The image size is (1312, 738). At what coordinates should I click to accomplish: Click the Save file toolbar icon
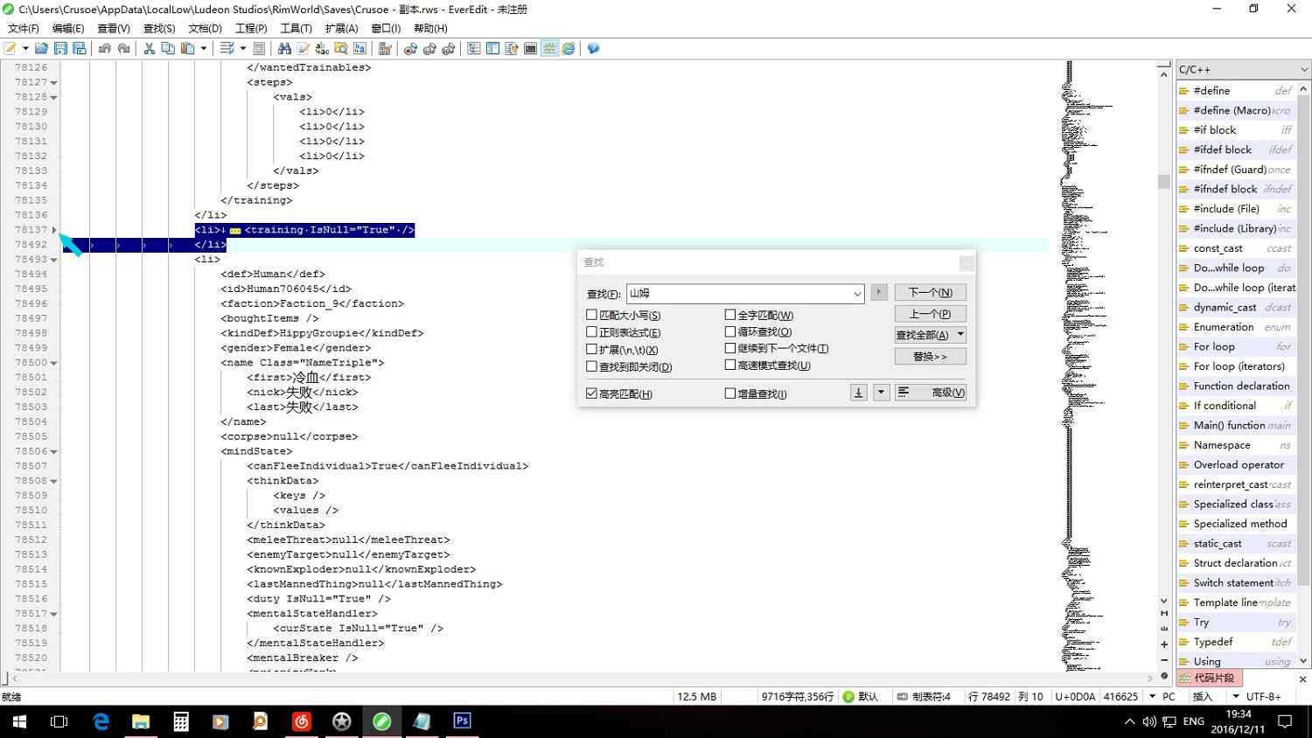coord(60,49)
